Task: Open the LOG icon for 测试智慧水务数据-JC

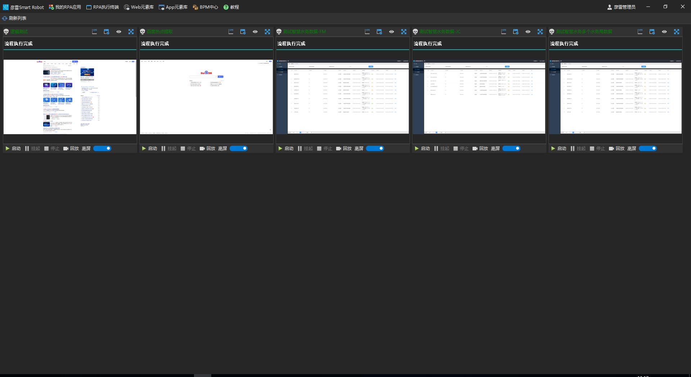Action: [503, 32]
